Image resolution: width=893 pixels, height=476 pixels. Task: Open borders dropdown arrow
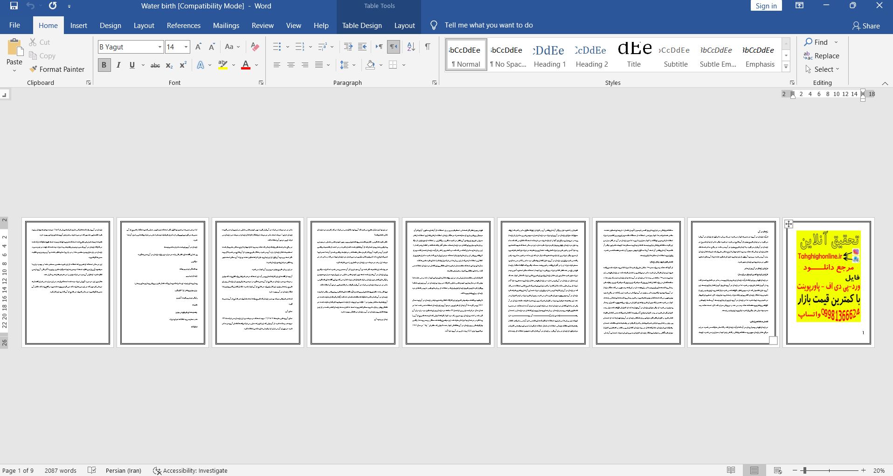404,65
